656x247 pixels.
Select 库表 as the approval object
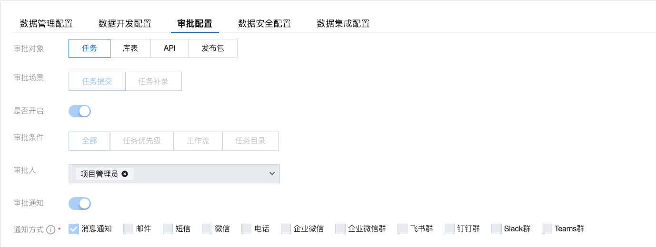click(130, 48)
